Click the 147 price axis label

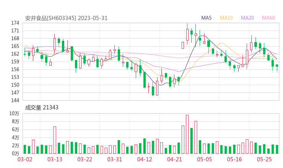15,93
